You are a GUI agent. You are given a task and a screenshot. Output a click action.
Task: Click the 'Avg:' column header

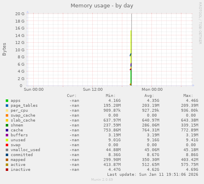[149, 96]
